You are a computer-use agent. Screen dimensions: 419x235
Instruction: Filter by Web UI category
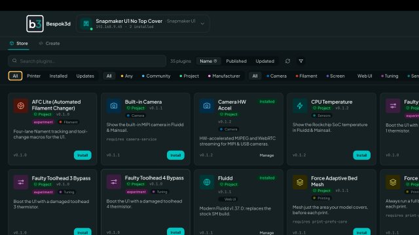tap(365, 76)
